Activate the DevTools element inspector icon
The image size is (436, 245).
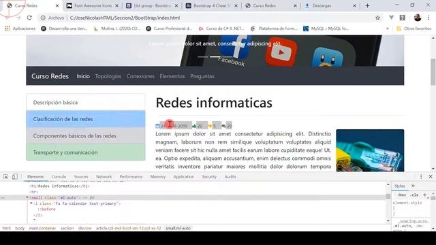(5, 176)
